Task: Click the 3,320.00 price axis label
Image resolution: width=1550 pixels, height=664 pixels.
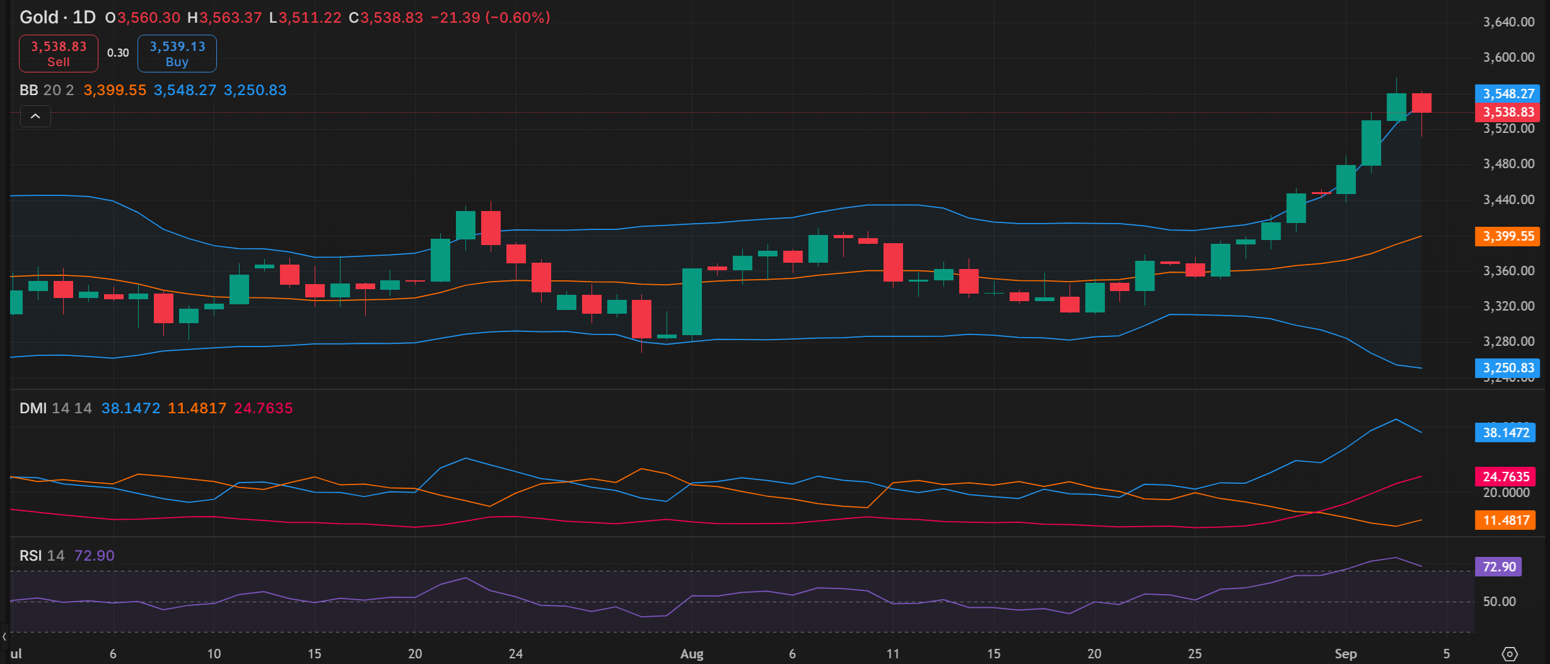Action: 1508,306
